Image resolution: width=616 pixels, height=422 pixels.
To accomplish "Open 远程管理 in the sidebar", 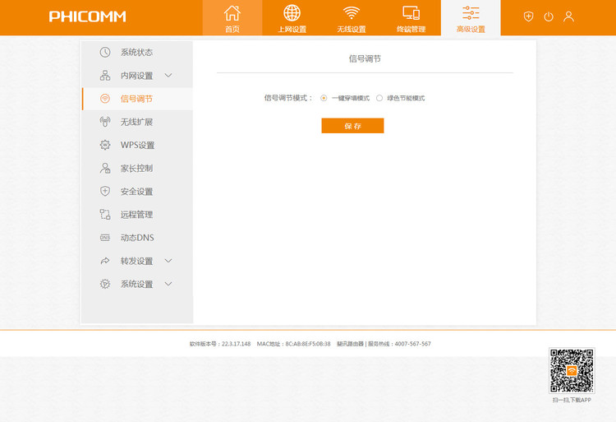I will (137, 215).
